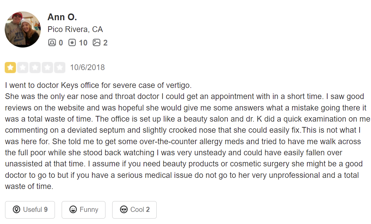This screenshot has width=371, height=224.
Task: Open Ann O.'s profile name link
Action: click(62, 17)
